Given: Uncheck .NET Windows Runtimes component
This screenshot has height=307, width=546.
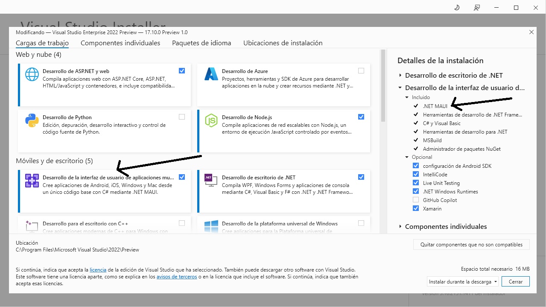Looking at the screenshot, I should pos(416,191).
